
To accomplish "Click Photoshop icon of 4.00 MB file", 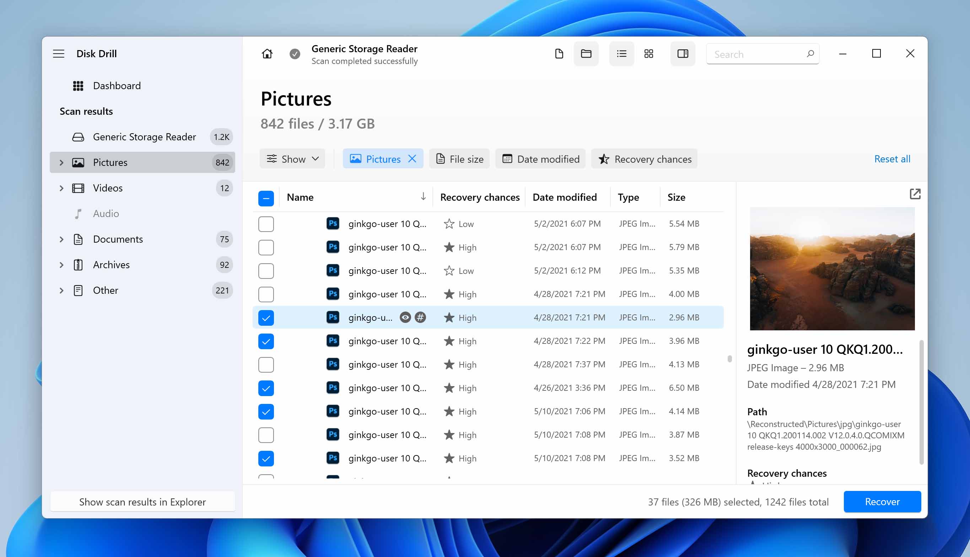I will [x=333, y=294].
